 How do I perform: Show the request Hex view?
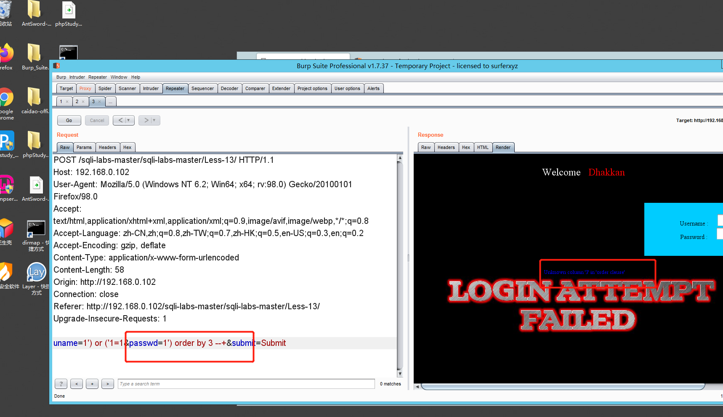click(128, 147)
